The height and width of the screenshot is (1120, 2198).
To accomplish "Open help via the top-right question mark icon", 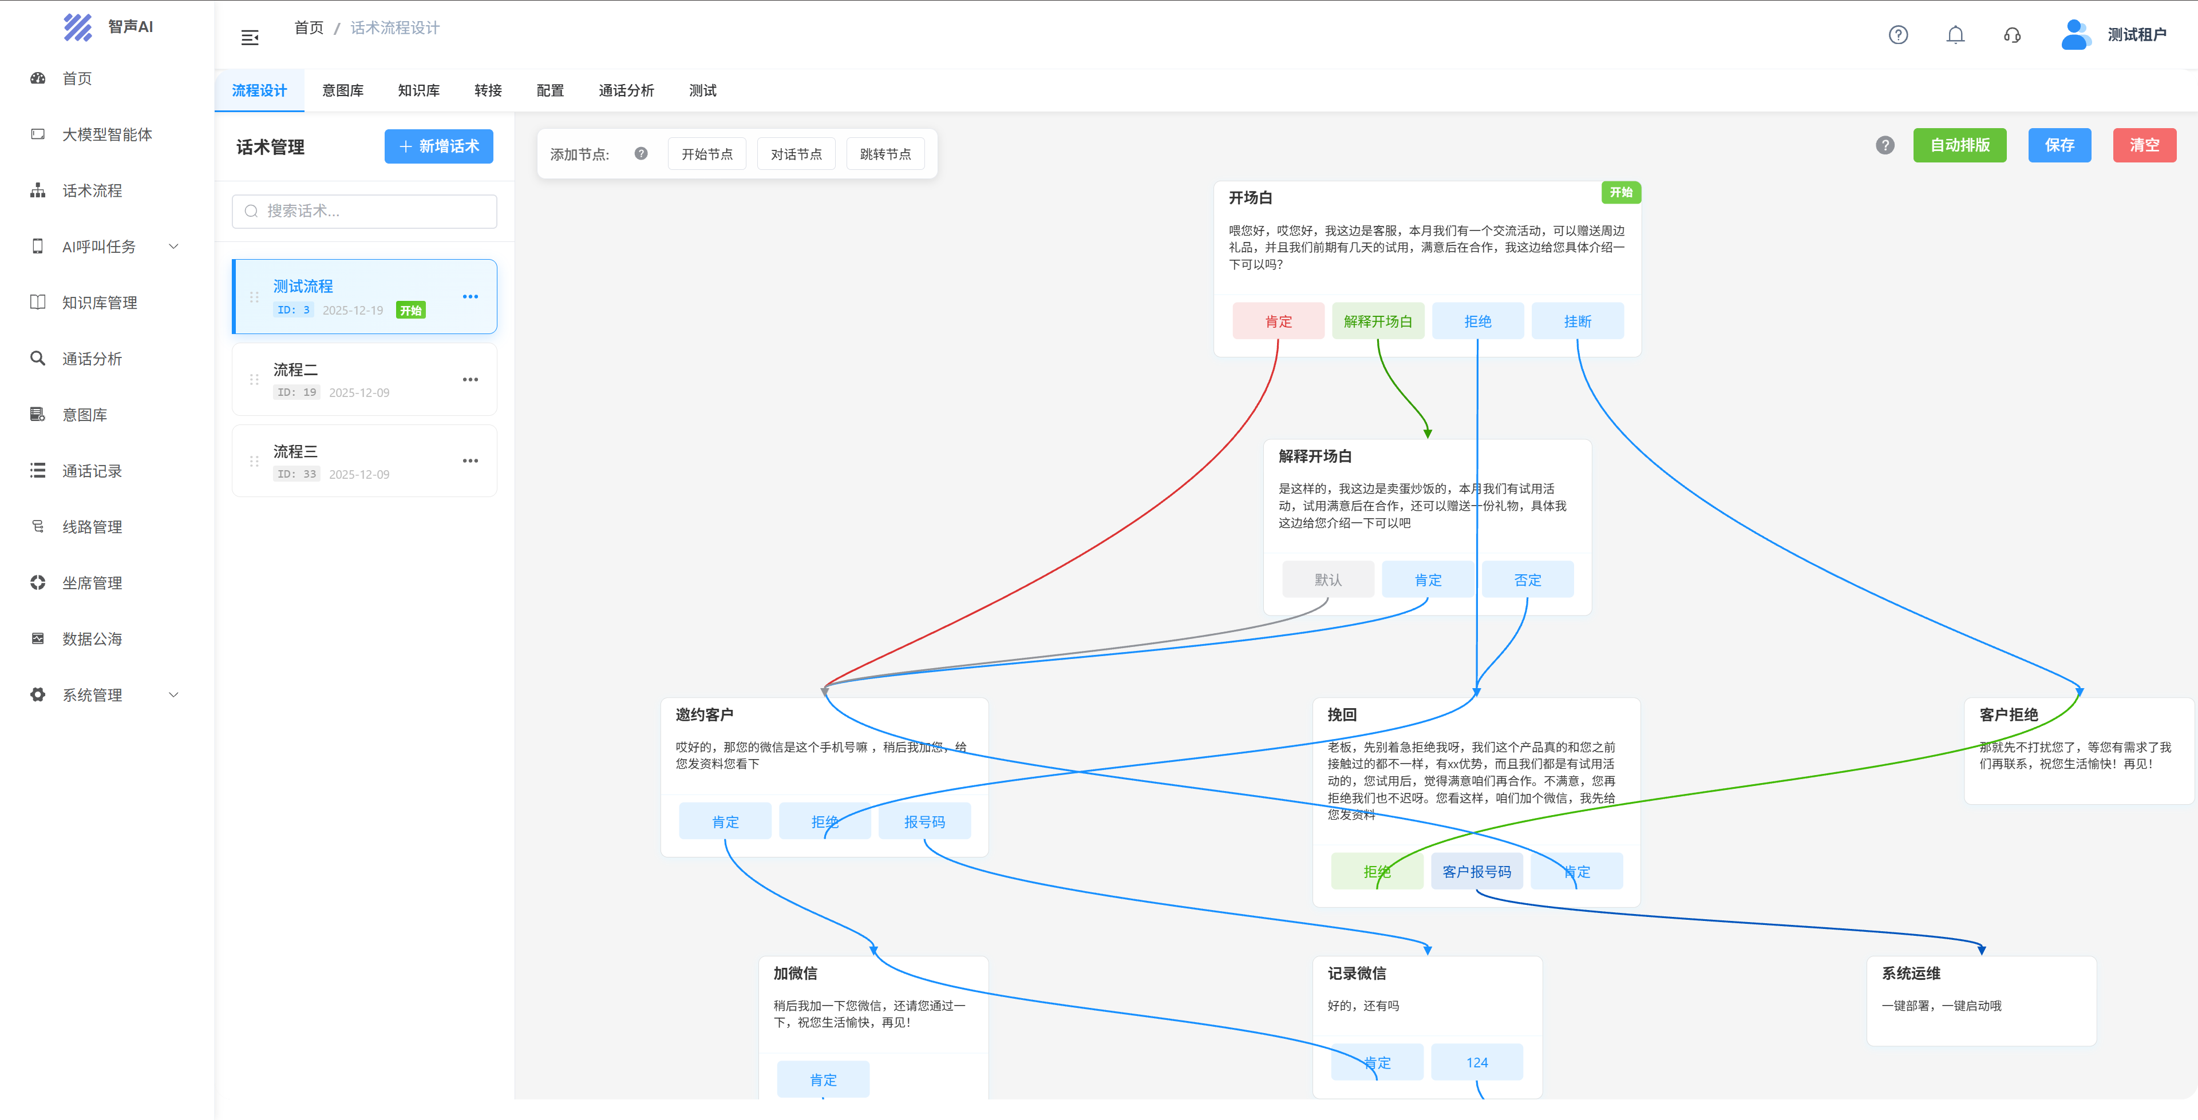I will [1897, 35].
